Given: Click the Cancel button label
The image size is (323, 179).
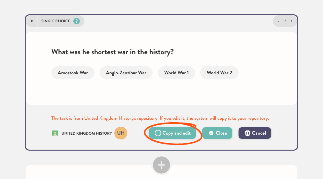Looking at the screenshot, I should click(259, 133).
